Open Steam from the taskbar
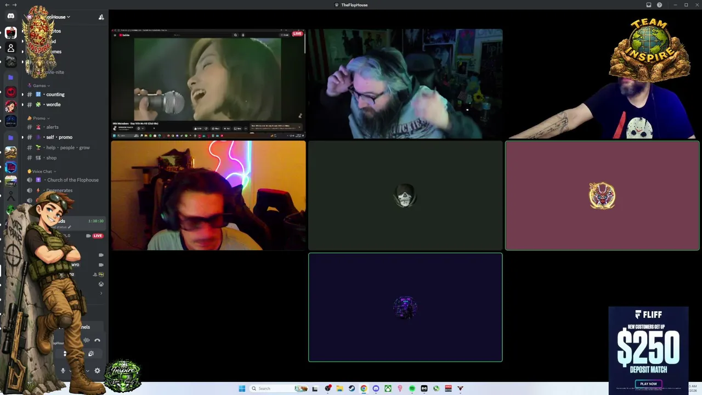The height and width of the screenshot is (395, 702). pyautogui.click(x=352, y=388)
